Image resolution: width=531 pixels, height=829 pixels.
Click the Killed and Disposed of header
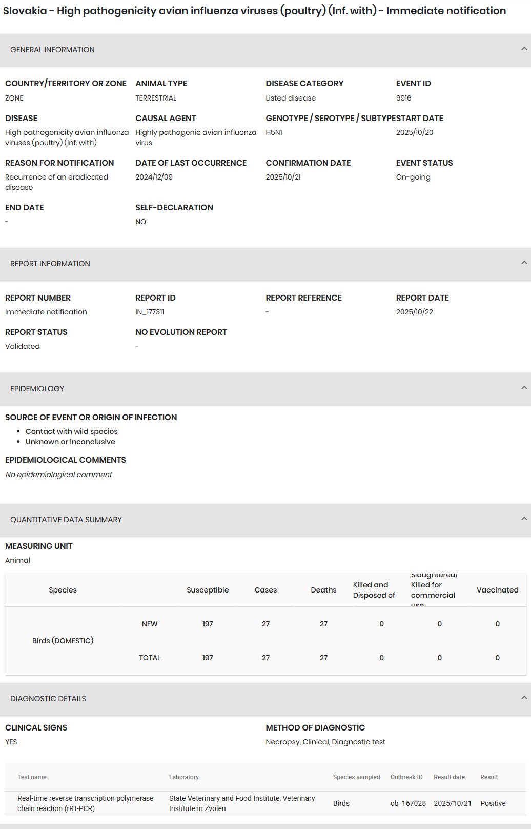(374, 590)
